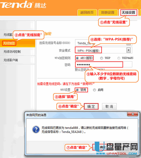
Task: Choose 启用 for WPS设置
Action: pos(94,90)
